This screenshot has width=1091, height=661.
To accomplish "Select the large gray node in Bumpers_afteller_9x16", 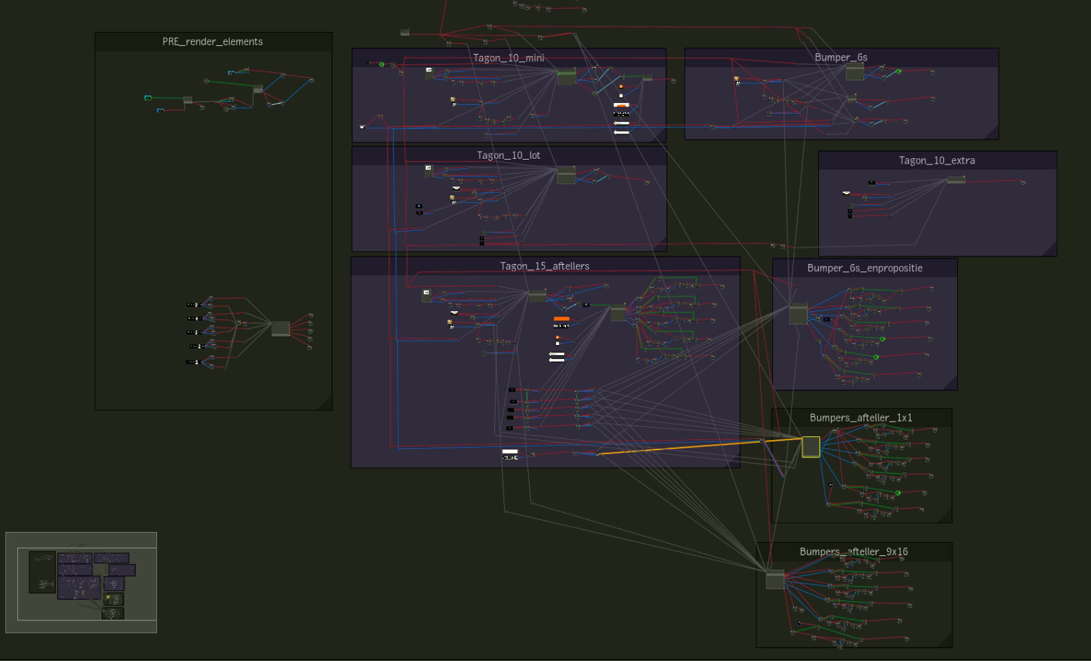I will tap(775, 580).
